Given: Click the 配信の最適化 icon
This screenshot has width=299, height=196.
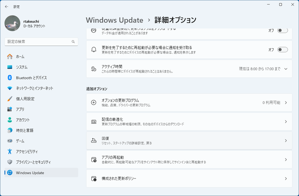Looking at the screenshot, I should (94, 122).
